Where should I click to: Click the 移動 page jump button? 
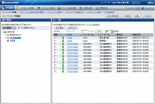[99, 31]
